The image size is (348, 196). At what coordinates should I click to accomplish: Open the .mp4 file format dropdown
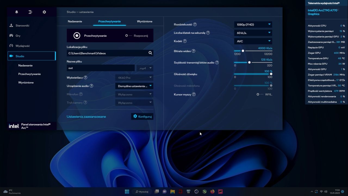pyautogui.click(x=145, y=68)
